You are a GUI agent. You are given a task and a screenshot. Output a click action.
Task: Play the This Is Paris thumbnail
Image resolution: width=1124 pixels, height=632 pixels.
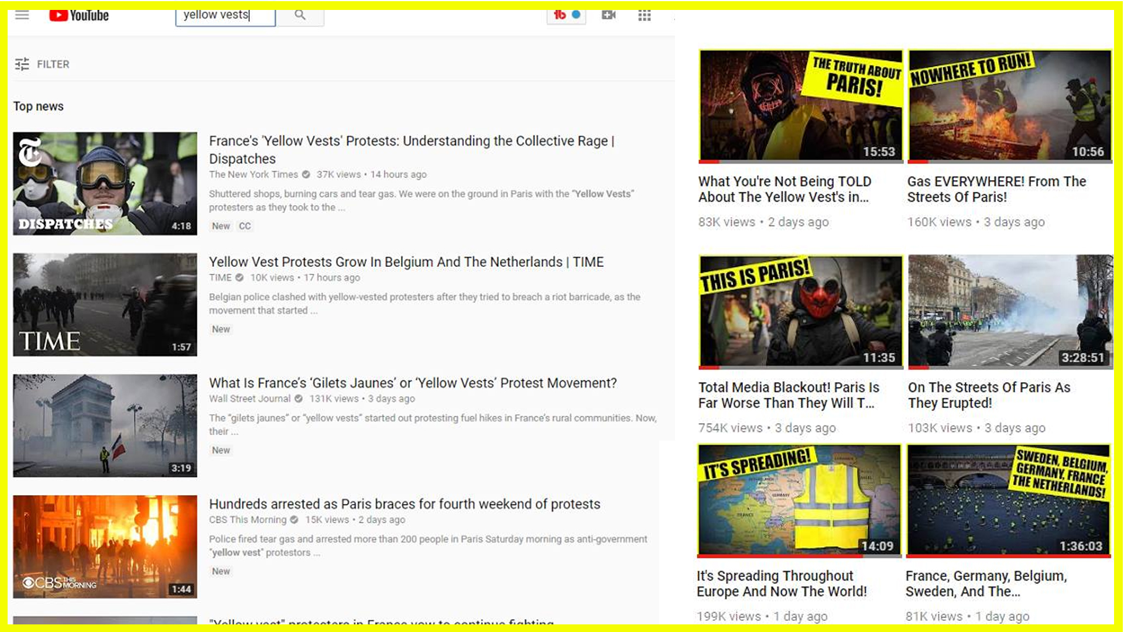click(801, 312)
